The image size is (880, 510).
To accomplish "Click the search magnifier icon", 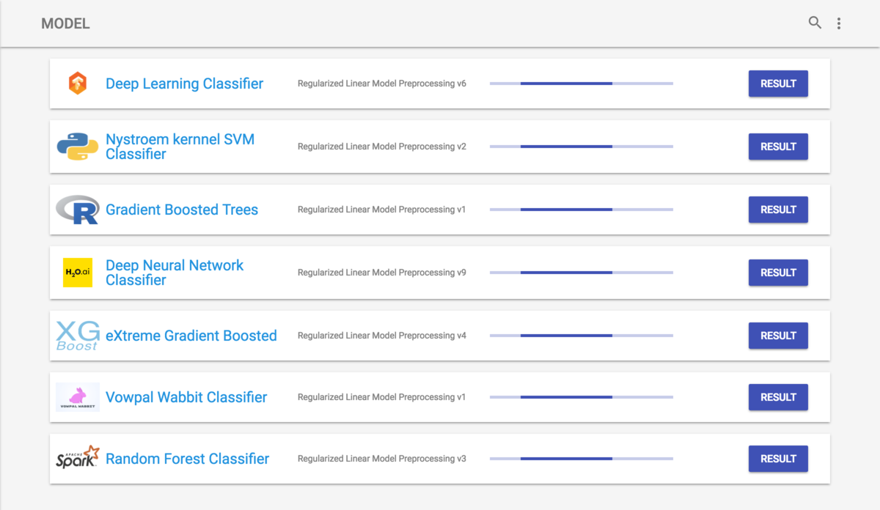I will point(815,23).
